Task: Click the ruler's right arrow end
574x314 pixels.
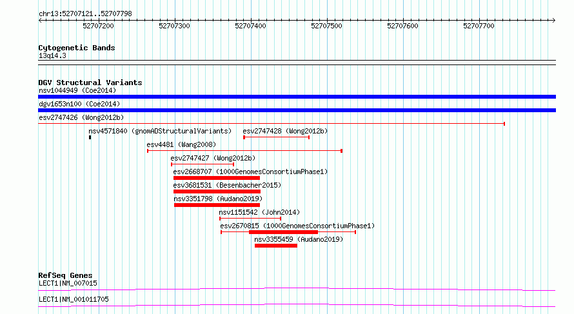Action: tap(554, 21)
